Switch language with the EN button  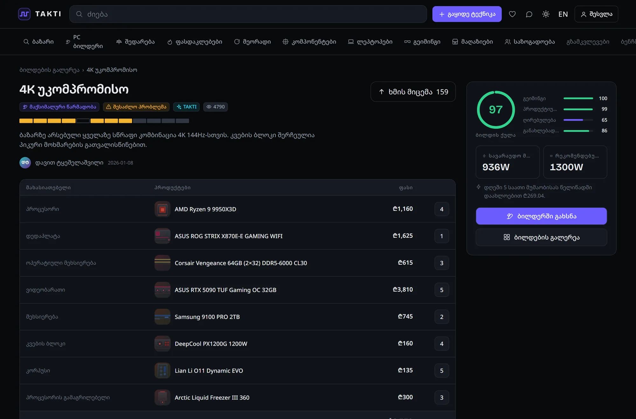coord(563,14)
